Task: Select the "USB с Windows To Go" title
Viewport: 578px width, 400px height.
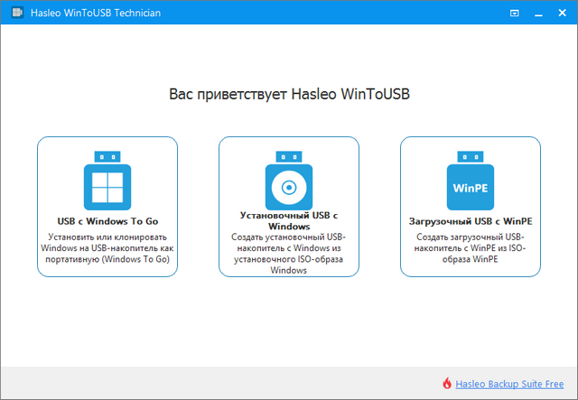Action: [x=107, y=221]
